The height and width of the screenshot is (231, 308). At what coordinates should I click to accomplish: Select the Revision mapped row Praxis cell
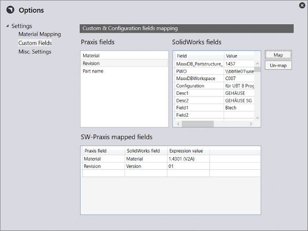click(x=103, y=166)
